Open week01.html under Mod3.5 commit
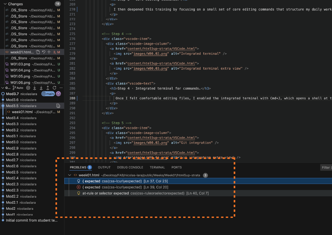332x235 pixels. click(x=32, y=112)
